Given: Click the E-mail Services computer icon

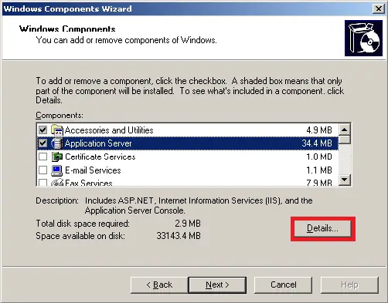Looking at the screenshot, I should point(57,170).
